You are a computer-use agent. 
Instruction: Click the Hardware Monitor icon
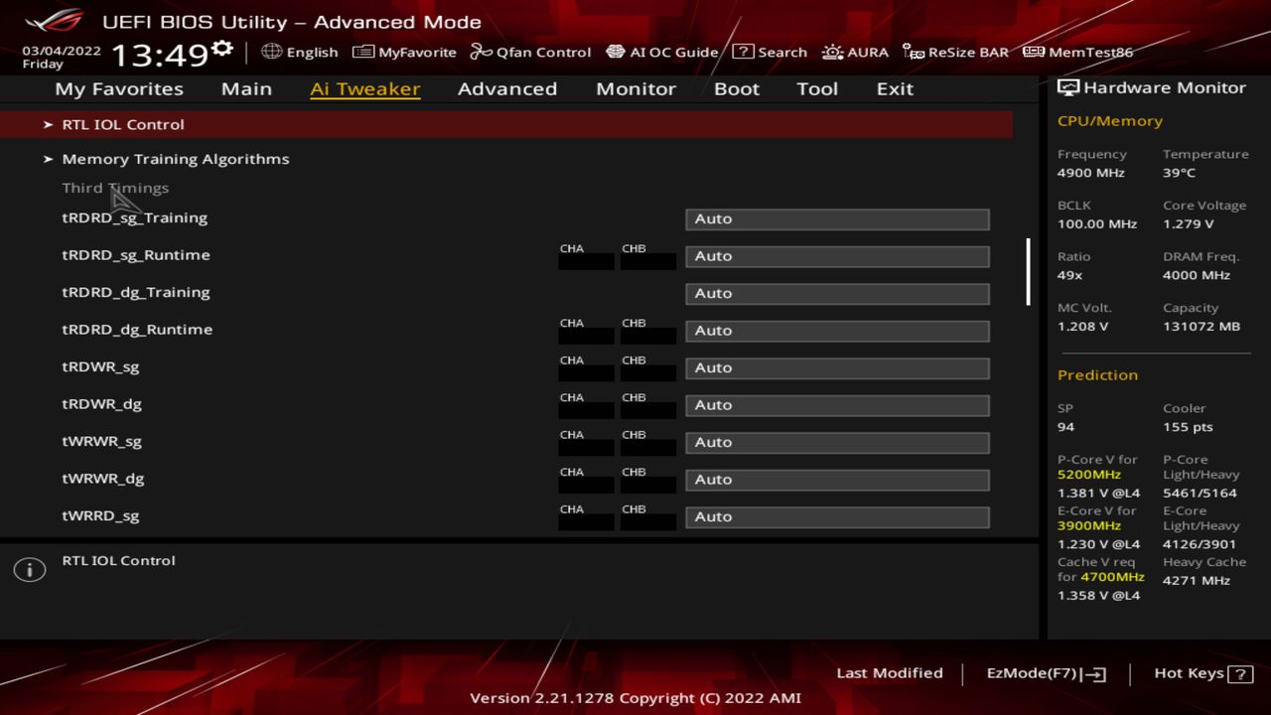pos(1068,87)
